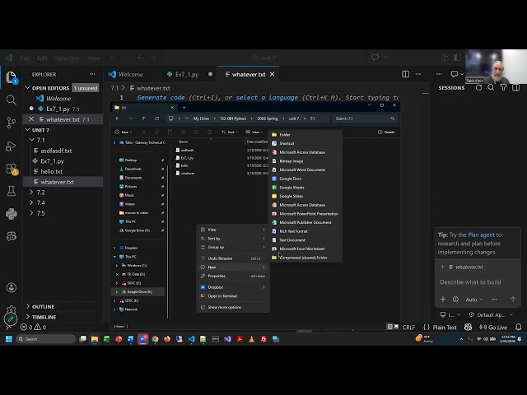Open the Accounts icon in the activity bar
This screenshot has height=395, width=527.
coord(11,287)
